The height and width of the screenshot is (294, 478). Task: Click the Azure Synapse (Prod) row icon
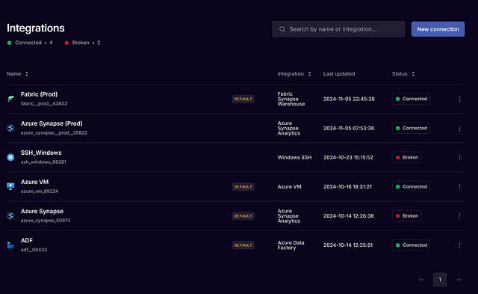pos(10,128)
